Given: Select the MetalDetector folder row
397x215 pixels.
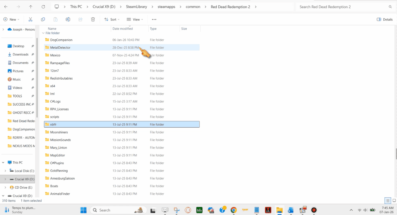Looking at the screenshot, I should [x=122, y=48].
